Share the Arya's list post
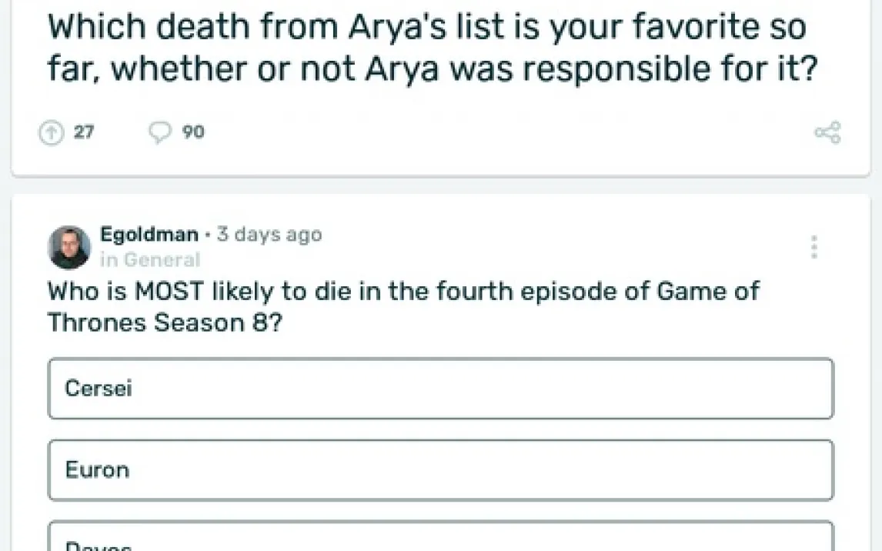Screen dimensions: 882x551 (827, 133)
